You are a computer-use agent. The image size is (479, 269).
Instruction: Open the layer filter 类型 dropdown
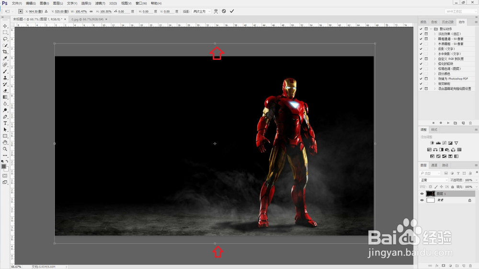430,173
